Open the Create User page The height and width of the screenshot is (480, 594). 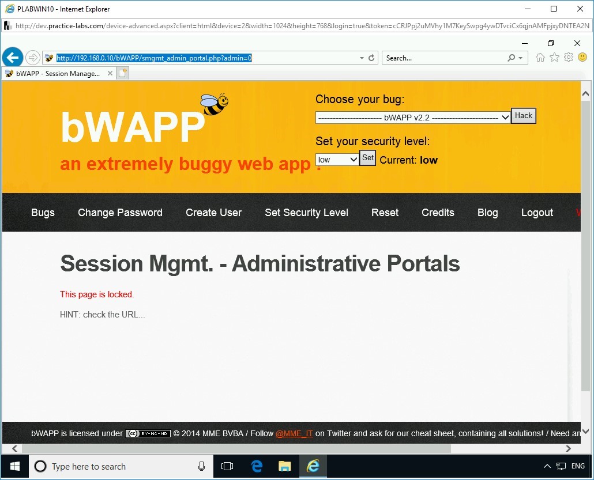coord(213,213)
